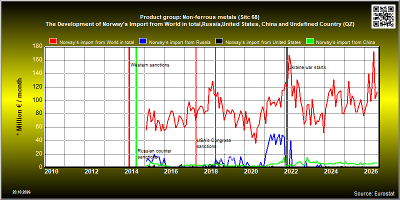Click the subtitle about Norway's Import from World
This screenshot has width=400, height=200.
[200, 24]
